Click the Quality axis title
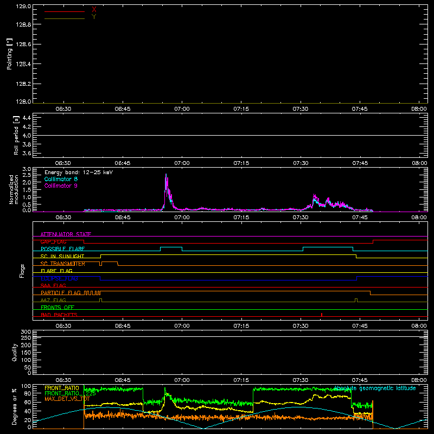Viewport: 434px width, 434px height. pyautogui.click(x=15, y=352)
